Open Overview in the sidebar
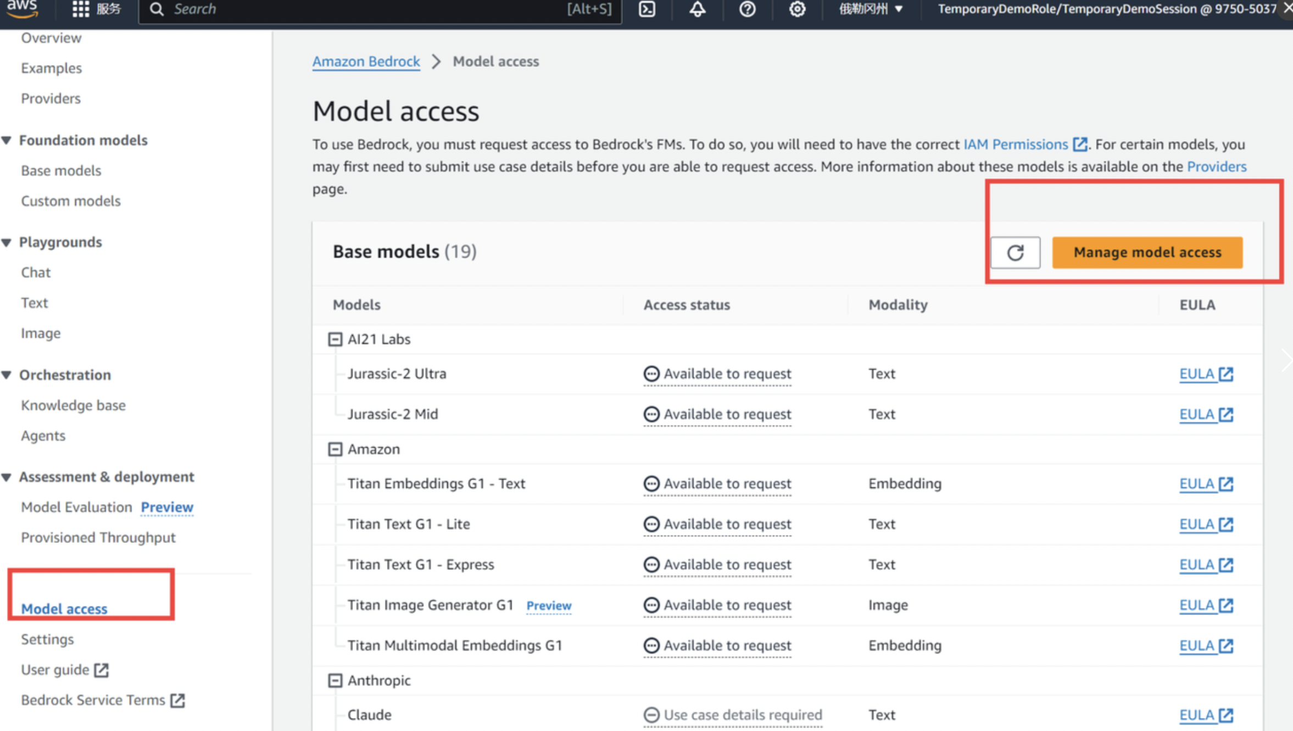1293x731 pixels. 51,38
